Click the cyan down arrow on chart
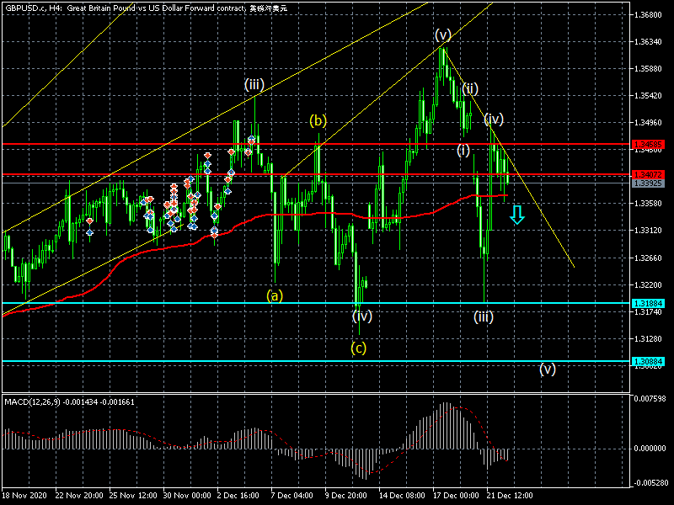Screen dimensions: 674x505 point(517,215)
